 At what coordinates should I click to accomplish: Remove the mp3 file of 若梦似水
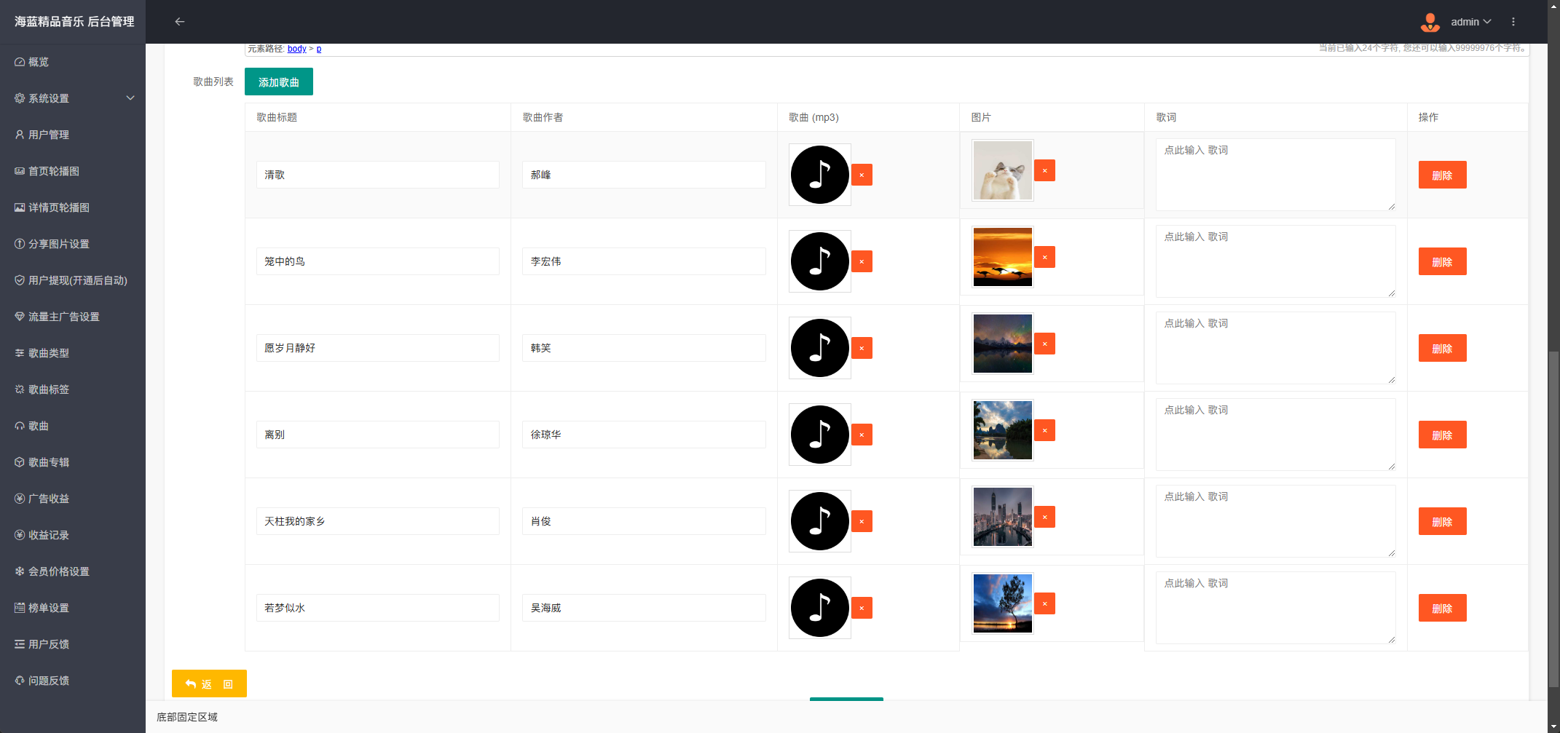pos(862,608)
